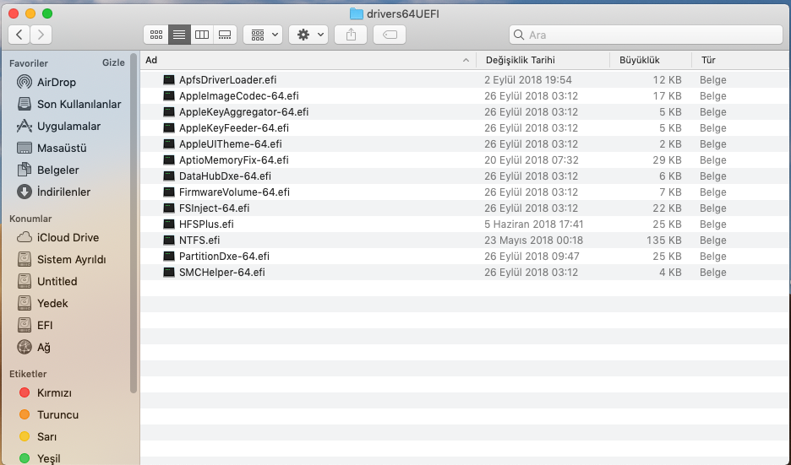Hide Favoriler section with Gizle
Screen dimensions: 791x465
pyautogui.click(x=113, y=63)
